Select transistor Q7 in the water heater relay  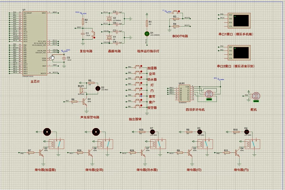[143, 153]
